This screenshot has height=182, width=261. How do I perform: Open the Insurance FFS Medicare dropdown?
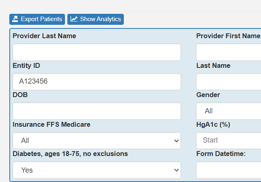pos(97,141)
